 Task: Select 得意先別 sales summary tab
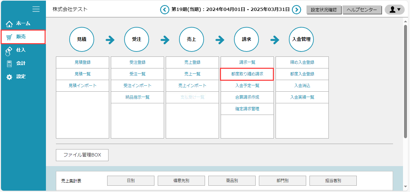coord(181,181)
